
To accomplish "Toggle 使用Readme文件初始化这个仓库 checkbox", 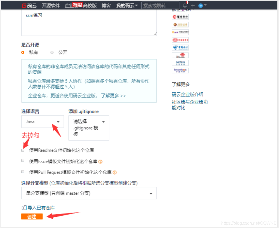I will point(23,150).
